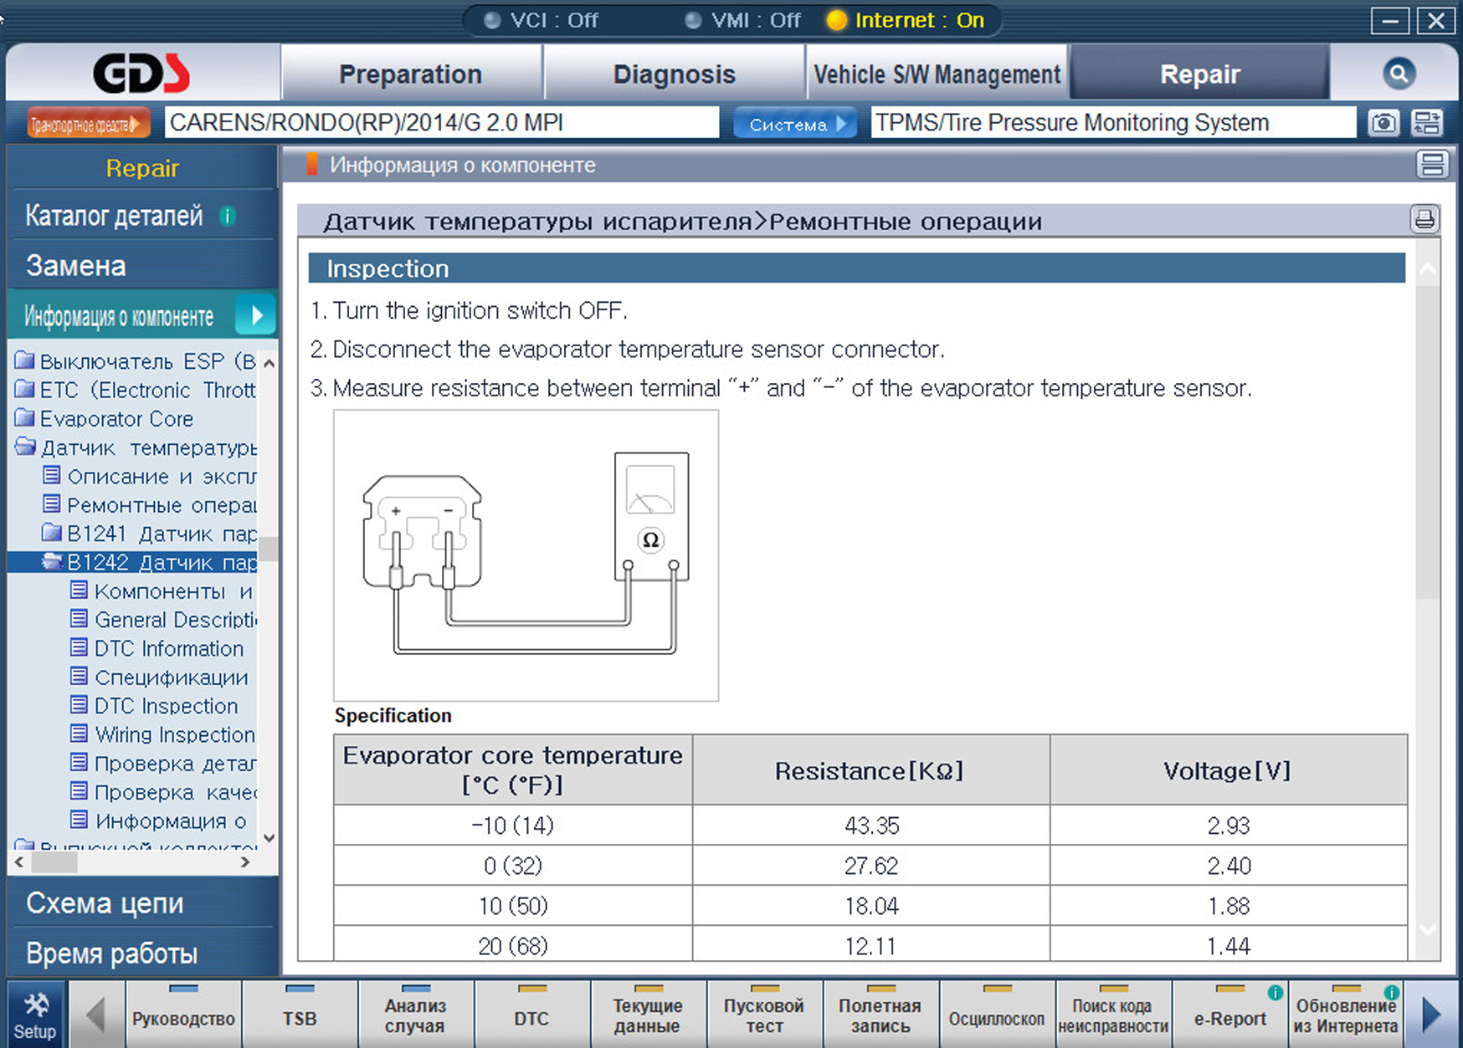Click the magnifier search icon
This screenshot has height=1048, width=1463.
tap(1398, 74)
